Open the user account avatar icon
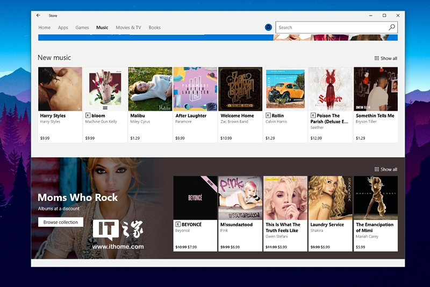The width and height of the screenshot is (430, 287). coord(268,27)
